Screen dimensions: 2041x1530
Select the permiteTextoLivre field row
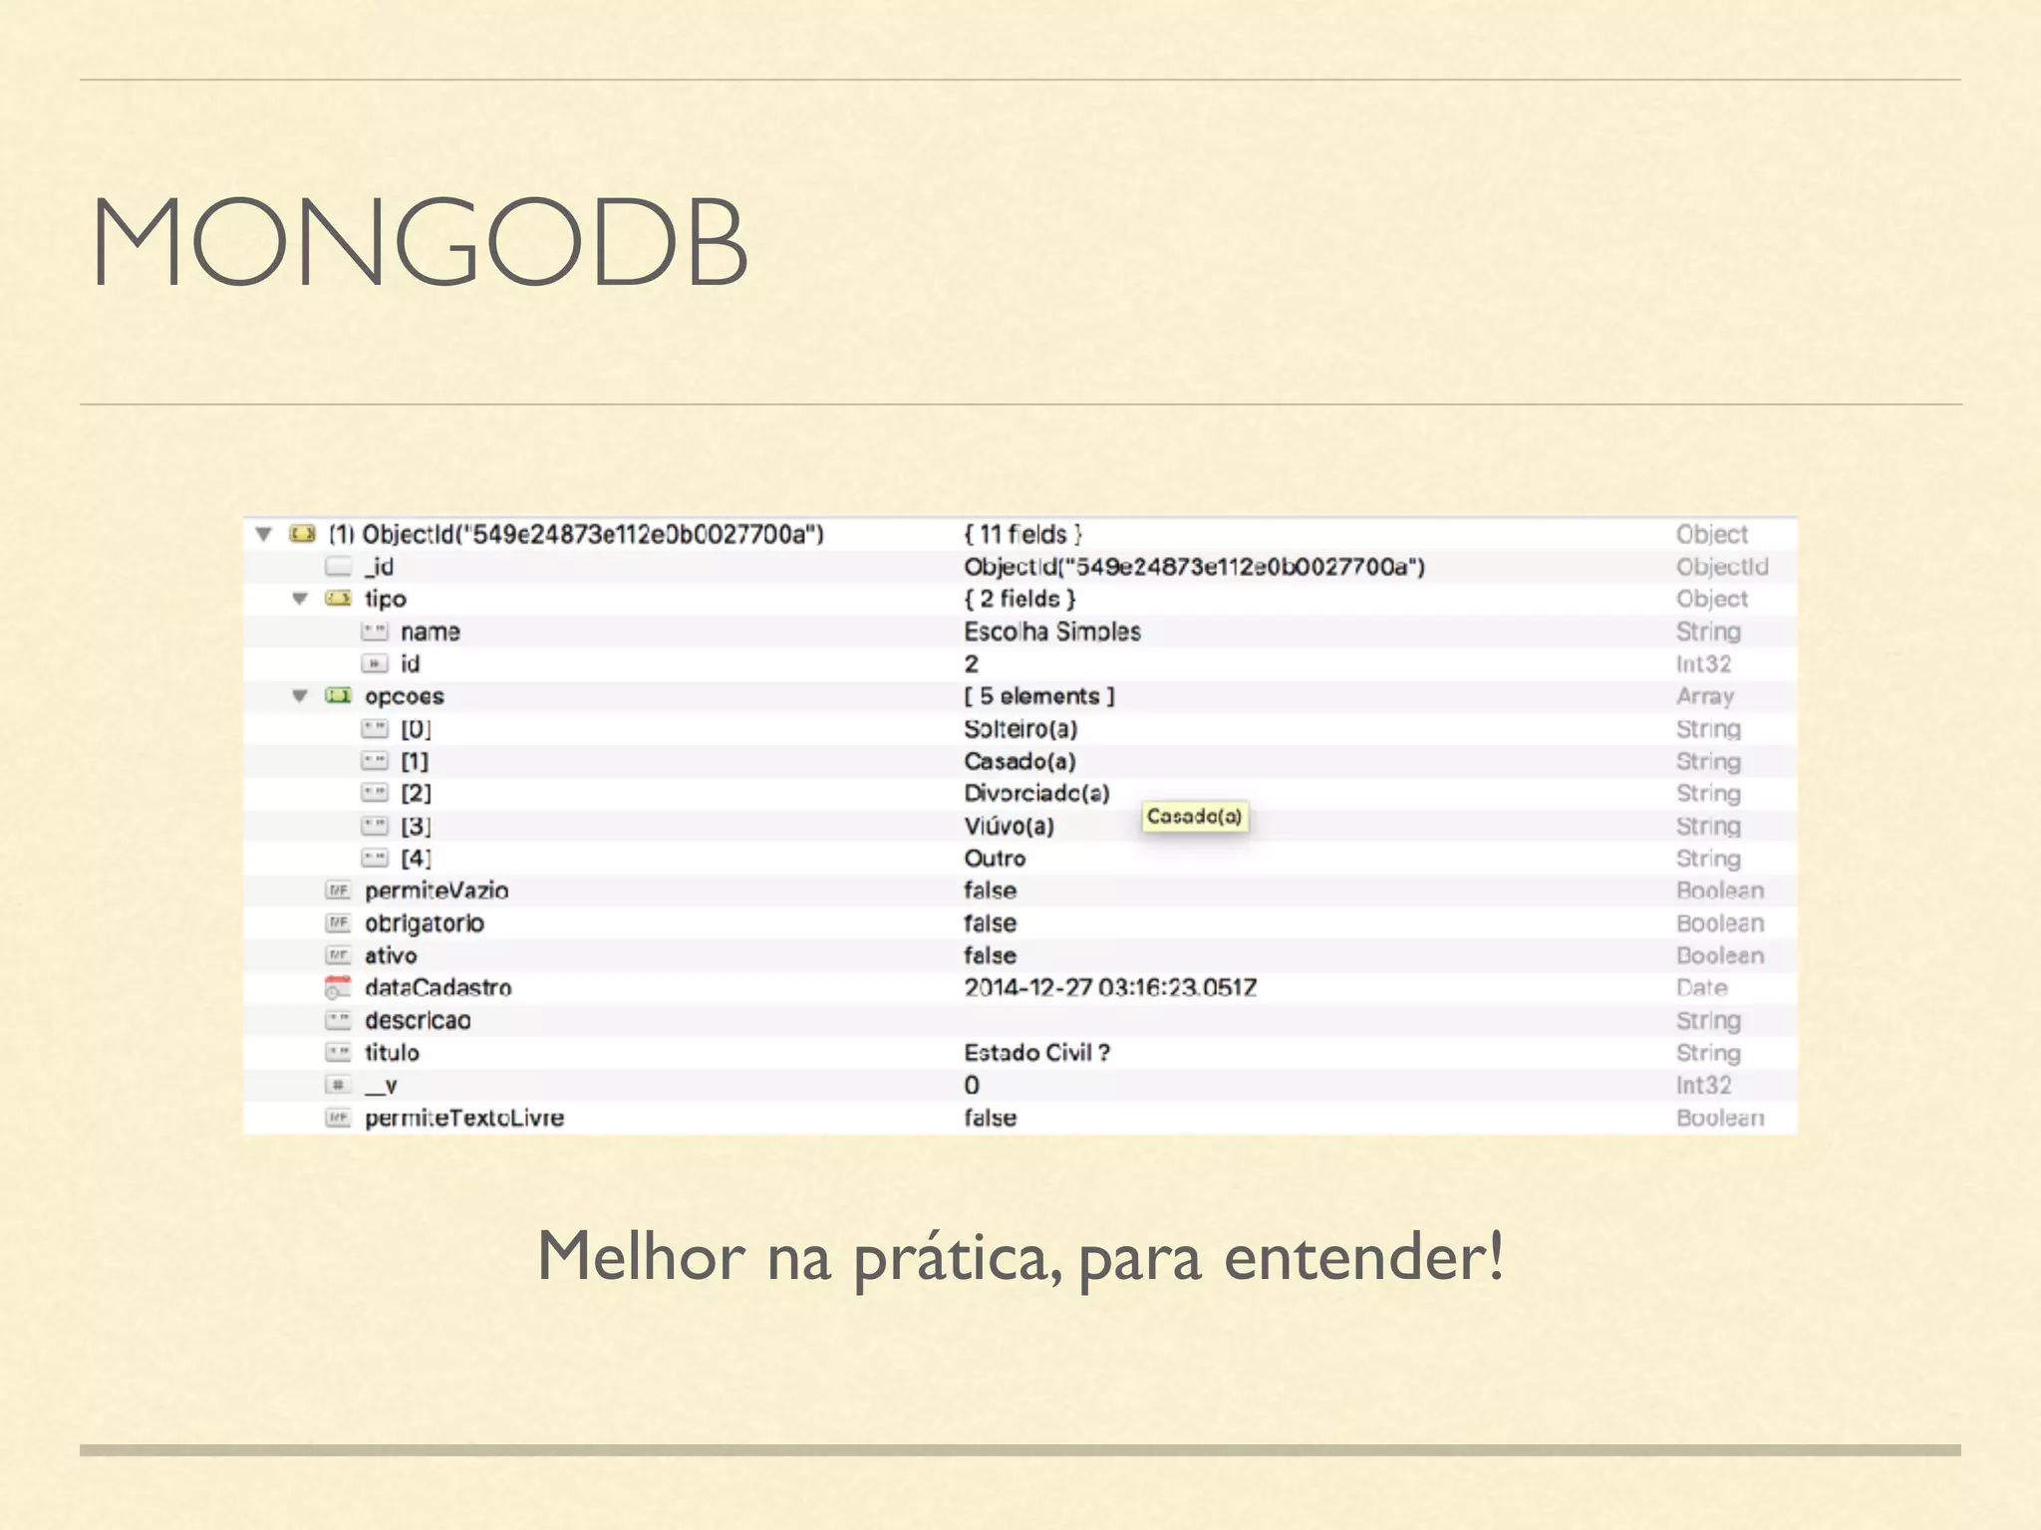pyautogui.click(x=1020, y=1118)
